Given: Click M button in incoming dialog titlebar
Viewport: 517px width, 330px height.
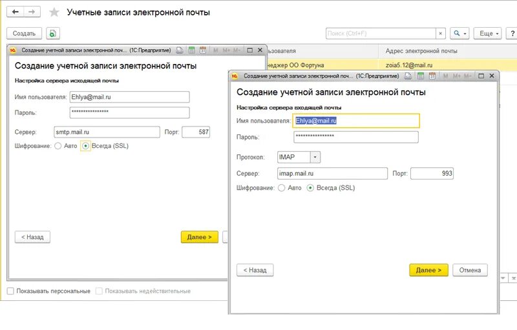Looking at the screenshot, I should click(446, 76).
